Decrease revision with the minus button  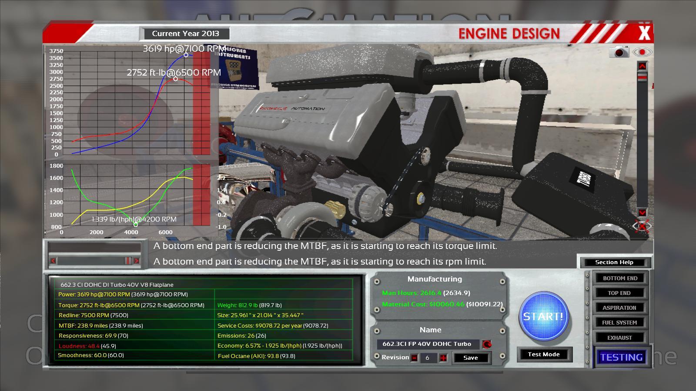pos(414,358)
